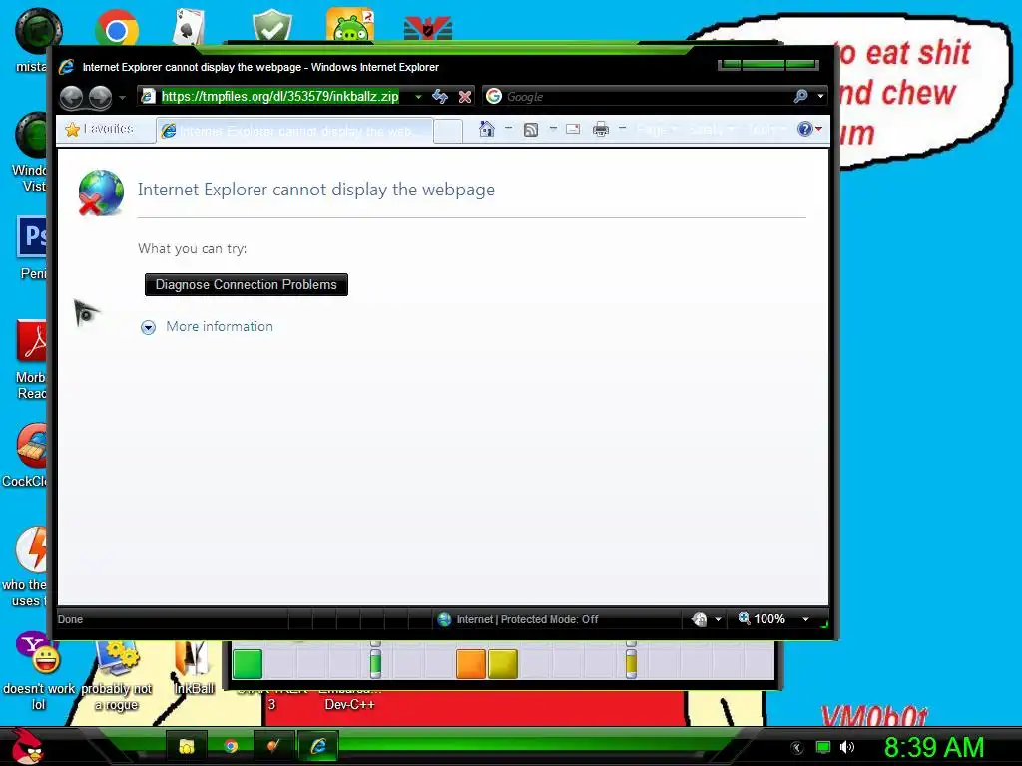Show hidden tray icons arrow
This screenshot has height=766, width=1022.
tap(796, 748)
